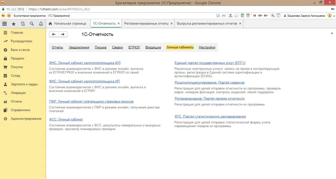Open ПФР: Личный кабинет плательщика страховых взносов

point(91,101)
